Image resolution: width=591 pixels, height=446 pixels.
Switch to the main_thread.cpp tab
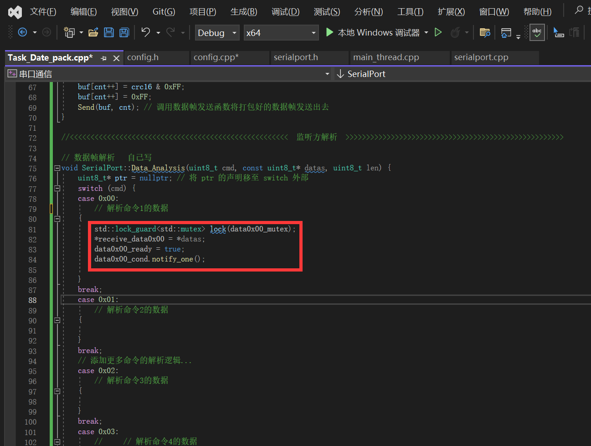pos(386,57)
